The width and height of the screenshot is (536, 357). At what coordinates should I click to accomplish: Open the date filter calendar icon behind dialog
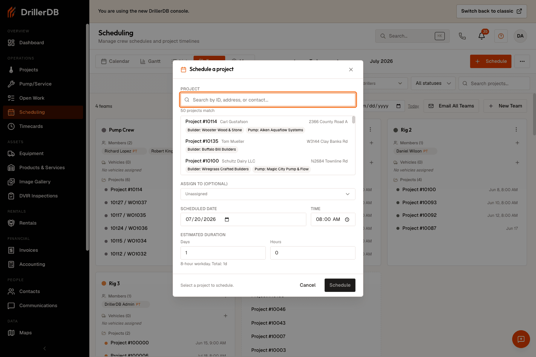coord(399,106)
